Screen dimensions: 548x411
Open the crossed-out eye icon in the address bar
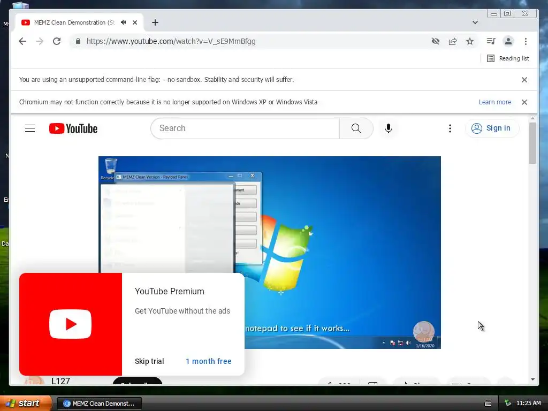[x=436, y=41]
